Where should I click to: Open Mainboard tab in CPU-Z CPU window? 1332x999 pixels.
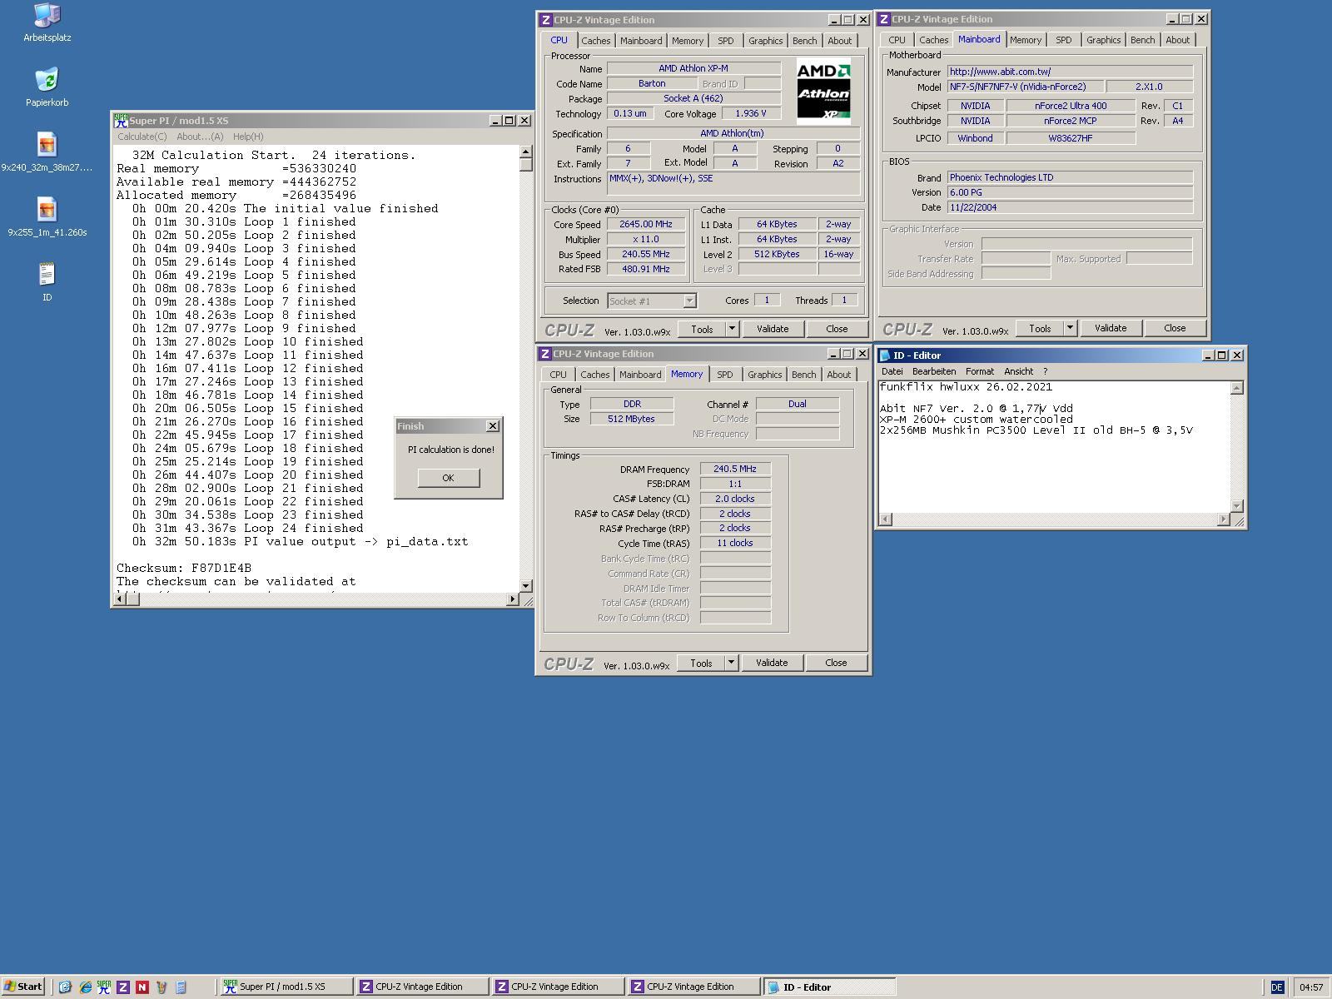[641, 41]
